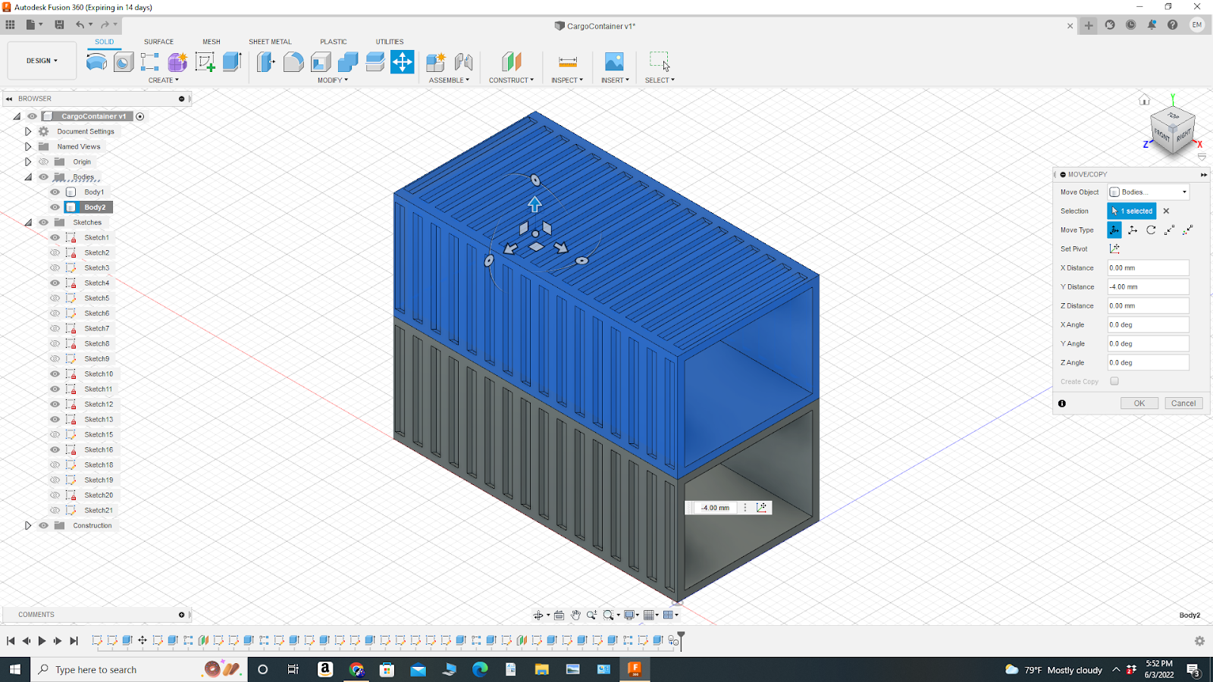Switch to the Plastic tab
The height and width of the screenshot is (682, 1213).
[334, 42]
